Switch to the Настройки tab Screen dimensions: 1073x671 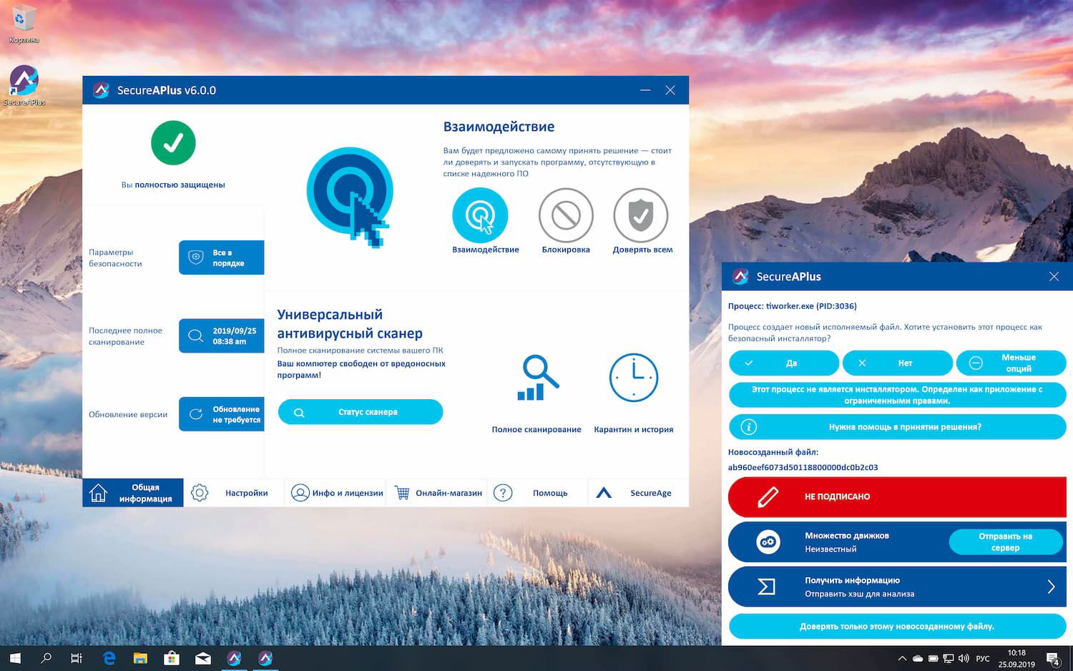click(x=234, y=493)
